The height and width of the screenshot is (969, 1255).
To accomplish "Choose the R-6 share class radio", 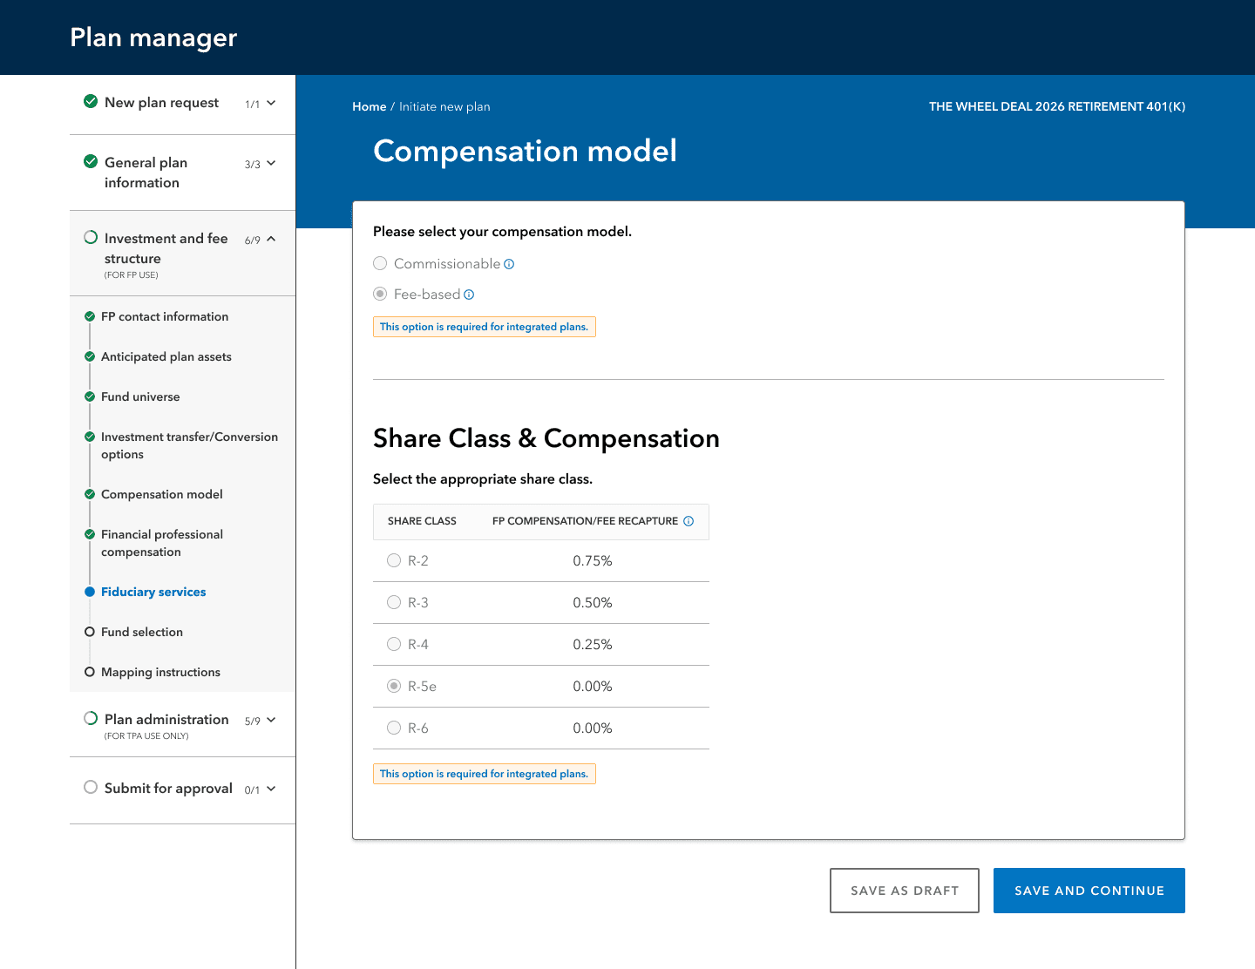I will coord(394,728).
